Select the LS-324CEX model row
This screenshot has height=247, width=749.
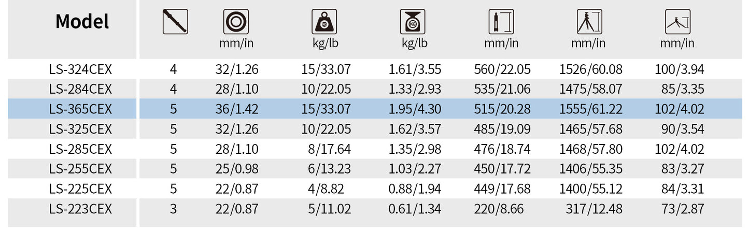coord(80,69)
